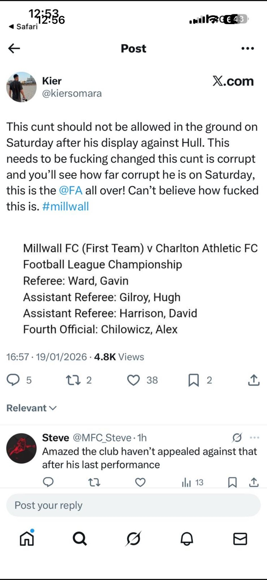Like the post via the heart icon
267x580 pixels.
tap(133, 380)
